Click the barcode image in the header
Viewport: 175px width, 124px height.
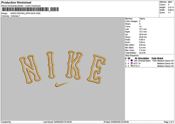[30, 9]
